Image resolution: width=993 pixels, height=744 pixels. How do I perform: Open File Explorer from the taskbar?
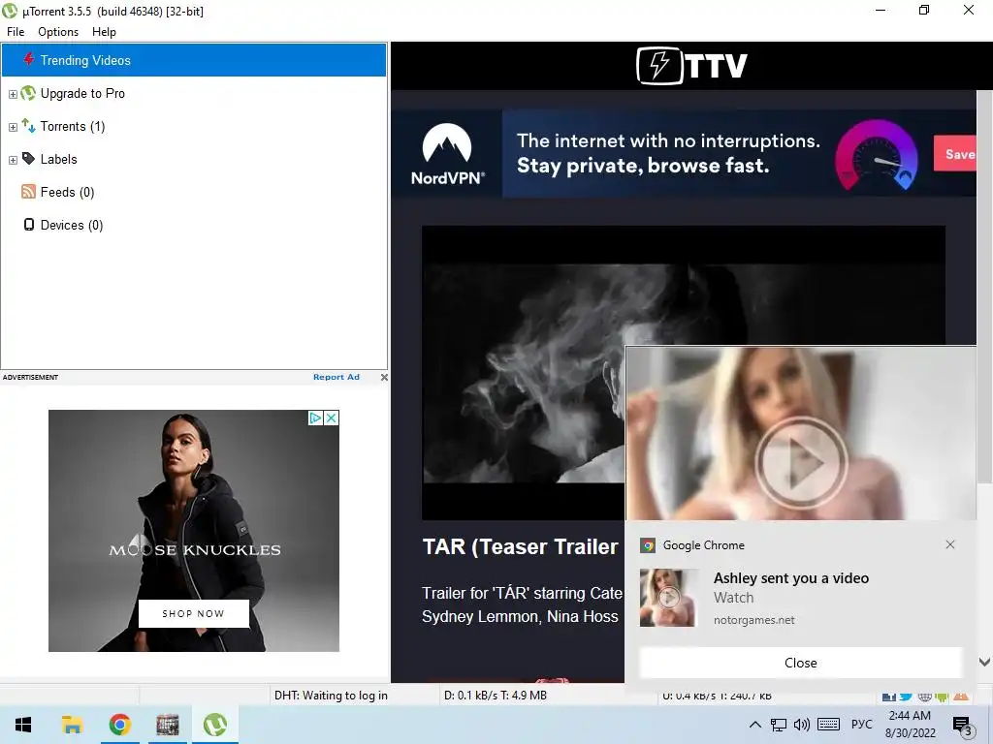[x=72, y=725]
